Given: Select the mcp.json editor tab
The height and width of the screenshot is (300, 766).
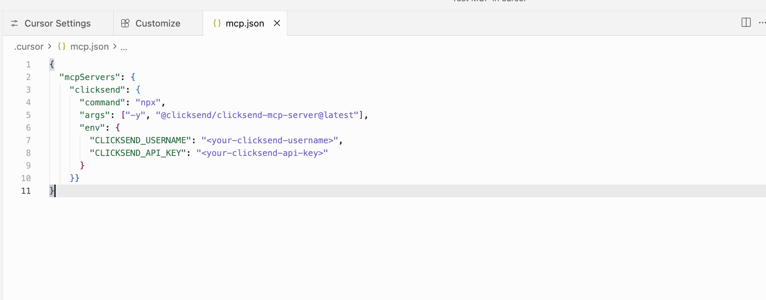Looking at the screenshot, I should [245, 23].
